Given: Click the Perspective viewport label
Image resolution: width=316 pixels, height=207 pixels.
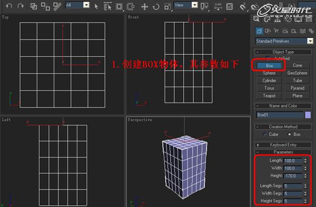Looking at the screenshot, I should pos(140,120).
